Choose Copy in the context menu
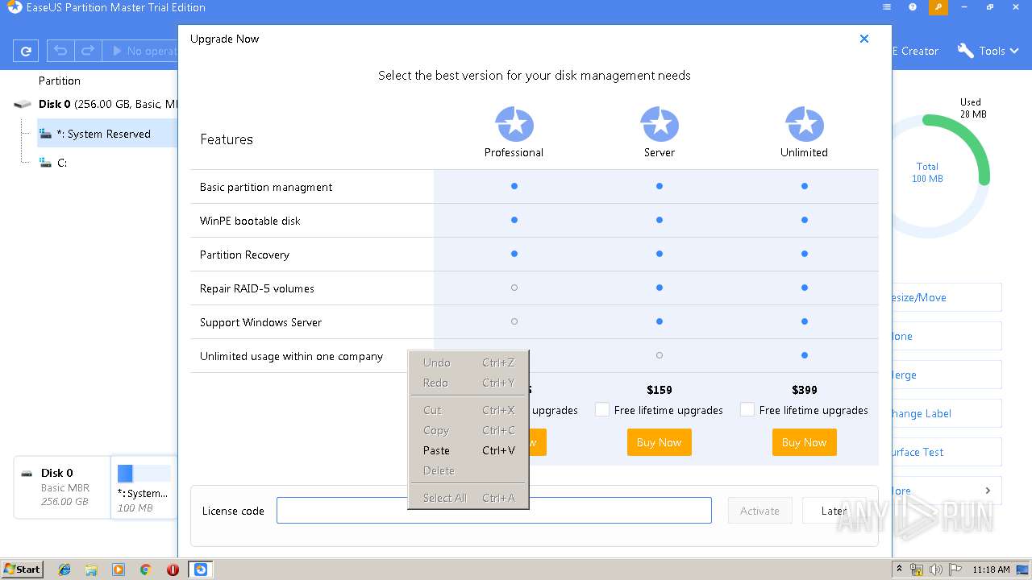 tap(468, 430)
